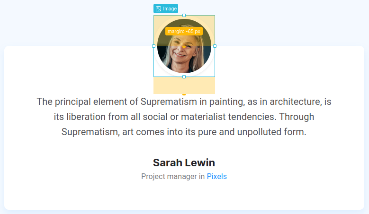Click the picture icon in the Image tag
Viewport: 369px width, 214px height.
pyautogui.click(x=158, y=9)
